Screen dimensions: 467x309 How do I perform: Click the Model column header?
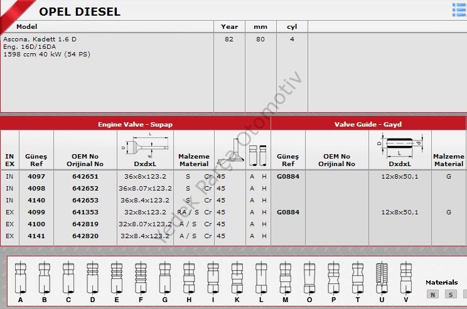pos(27,26)
